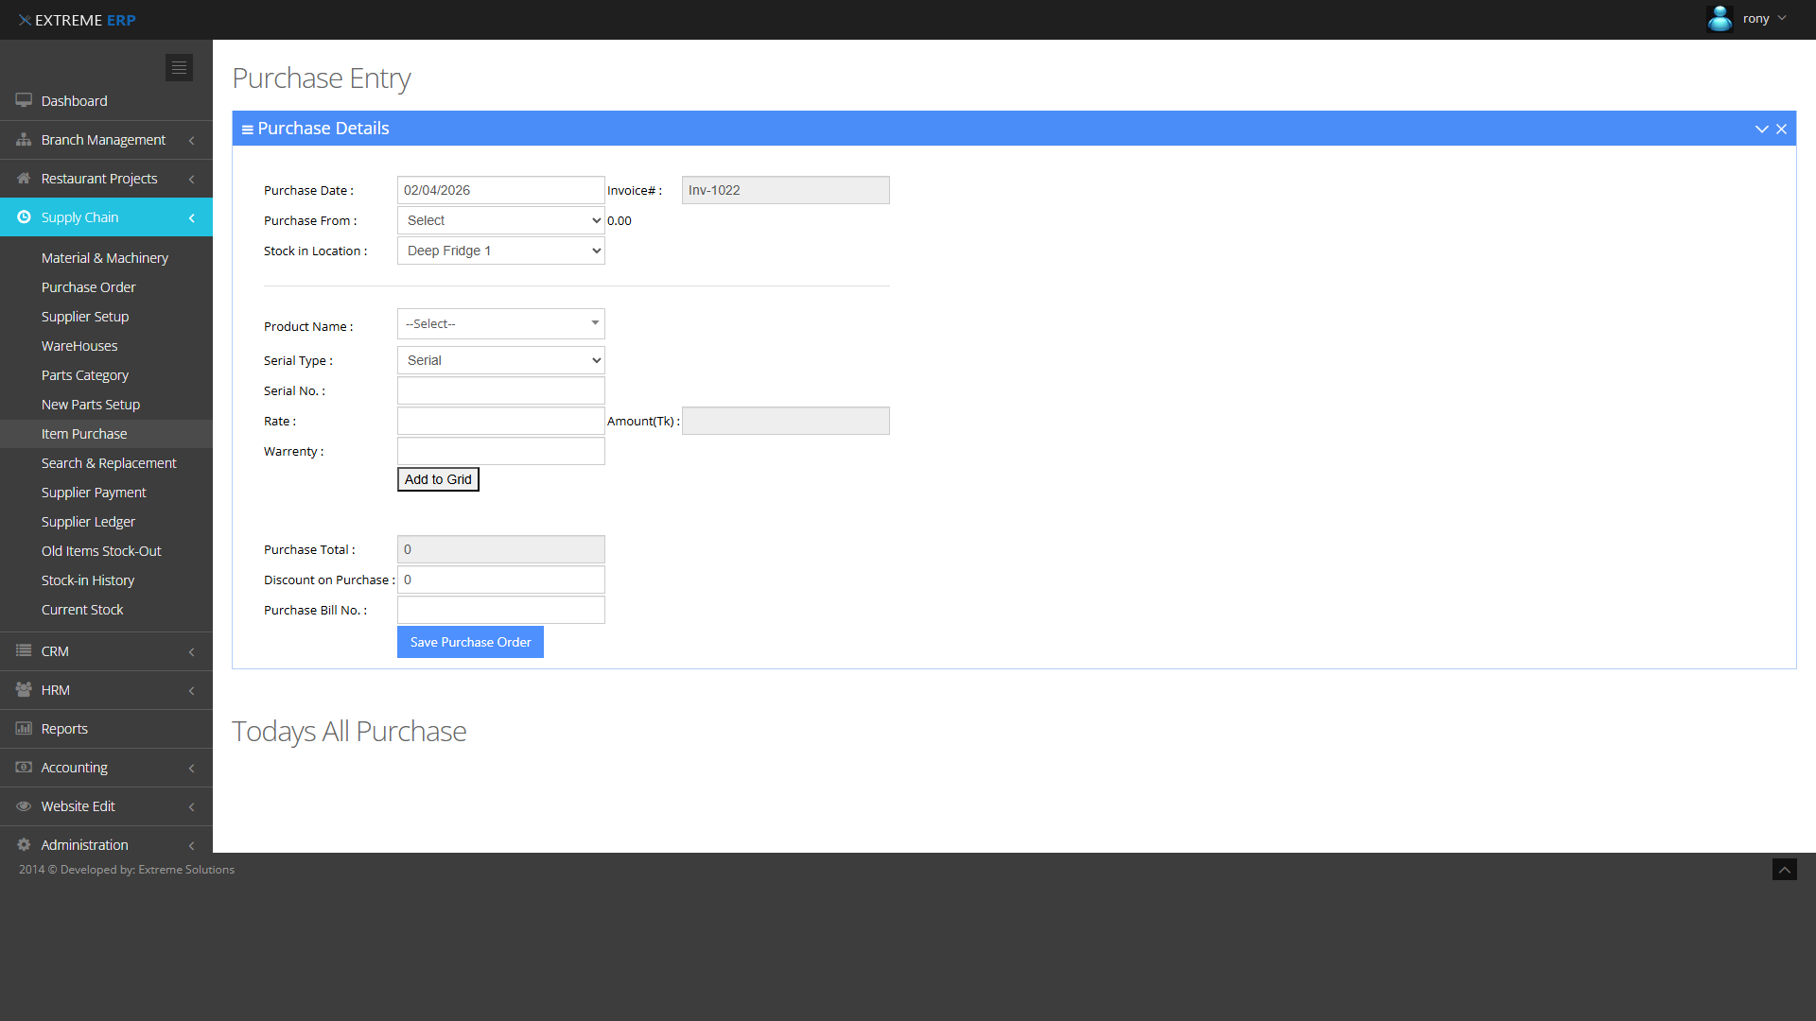Open the rony user account menu
The image size is (1816, 1021).
tap(1755, 19)
